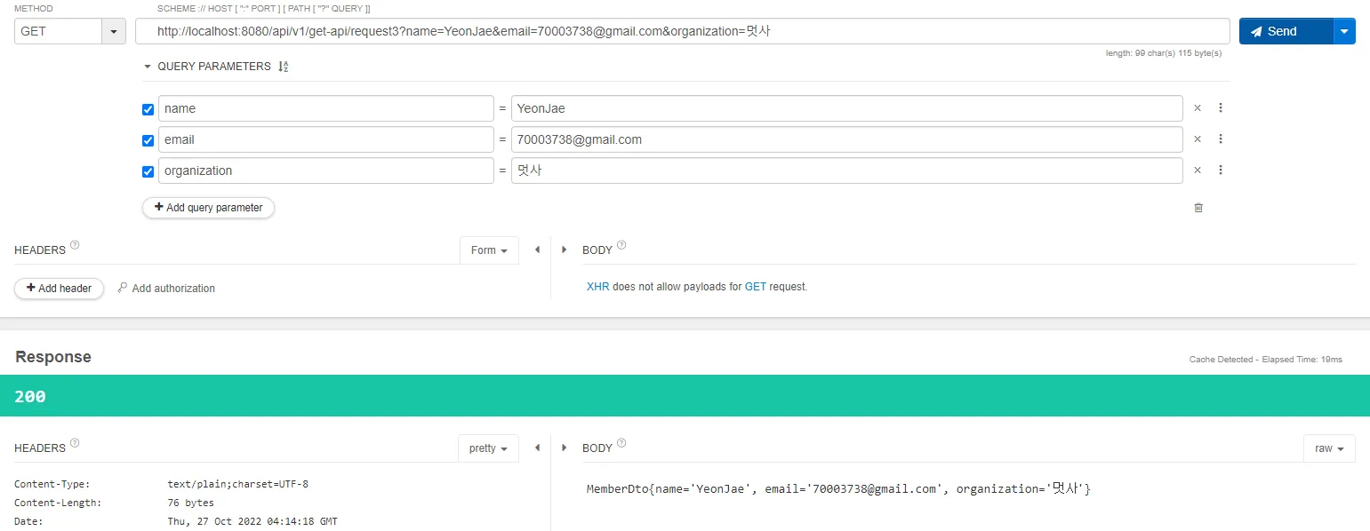The width and height of the screenshot is (1370, 531).
Task: Delete all query parameters with trash icon
Action: pos(1198,208)
